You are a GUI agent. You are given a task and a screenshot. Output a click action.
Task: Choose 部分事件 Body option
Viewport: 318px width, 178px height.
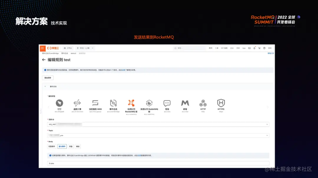[x=62, y=147]
